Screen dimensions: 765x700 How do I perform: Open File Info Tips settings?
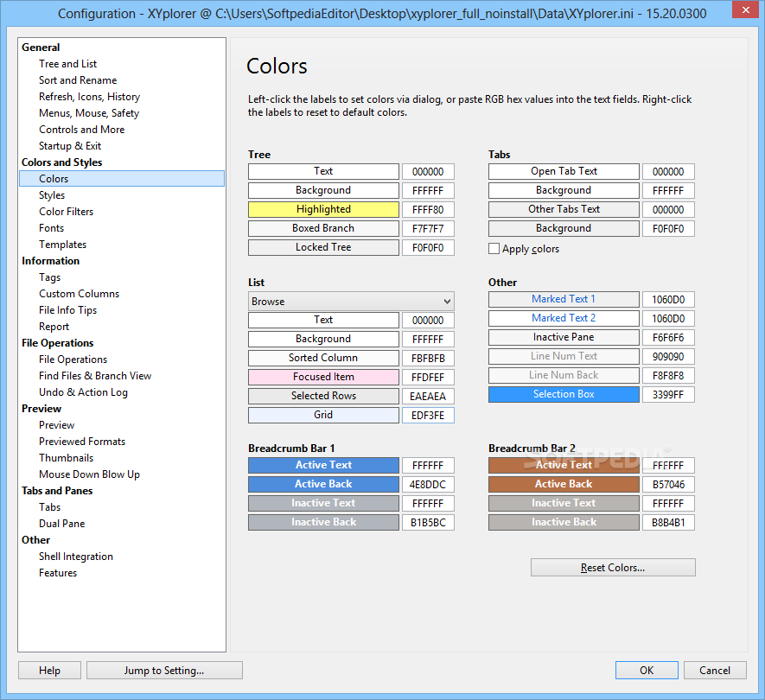point(67,310)
